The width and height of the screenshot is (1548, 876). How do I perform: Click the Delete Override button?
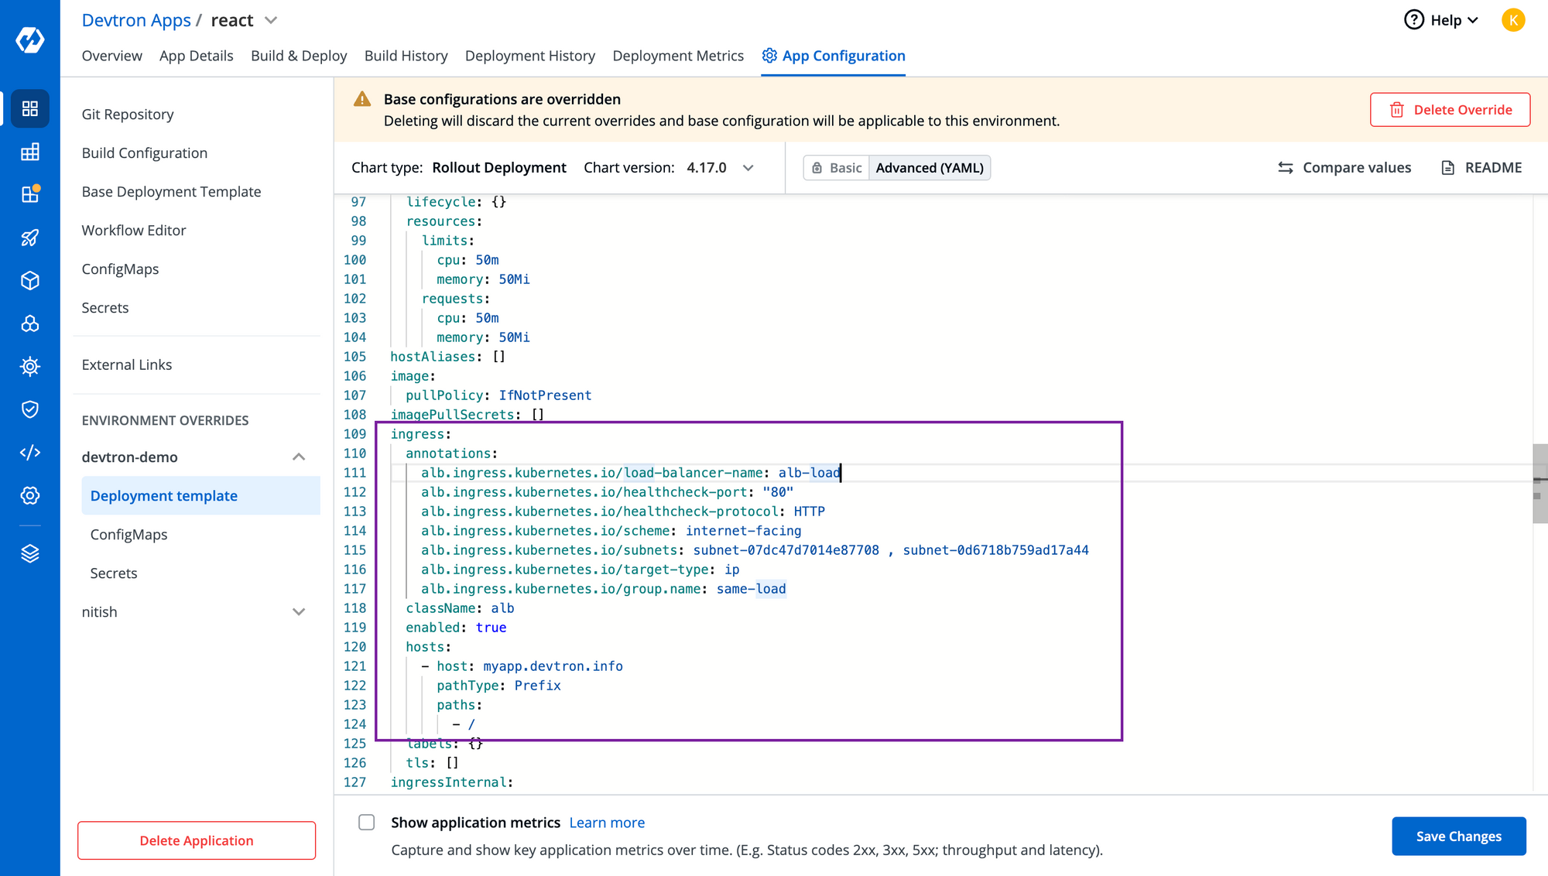tap(1454, 110)
